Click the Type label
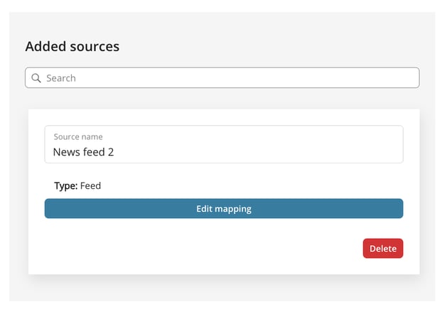 coord(65,186)
